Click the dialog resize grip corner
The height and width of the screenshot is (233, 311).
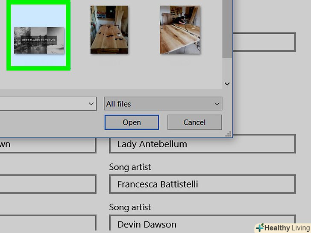click(x=228, y=134)
